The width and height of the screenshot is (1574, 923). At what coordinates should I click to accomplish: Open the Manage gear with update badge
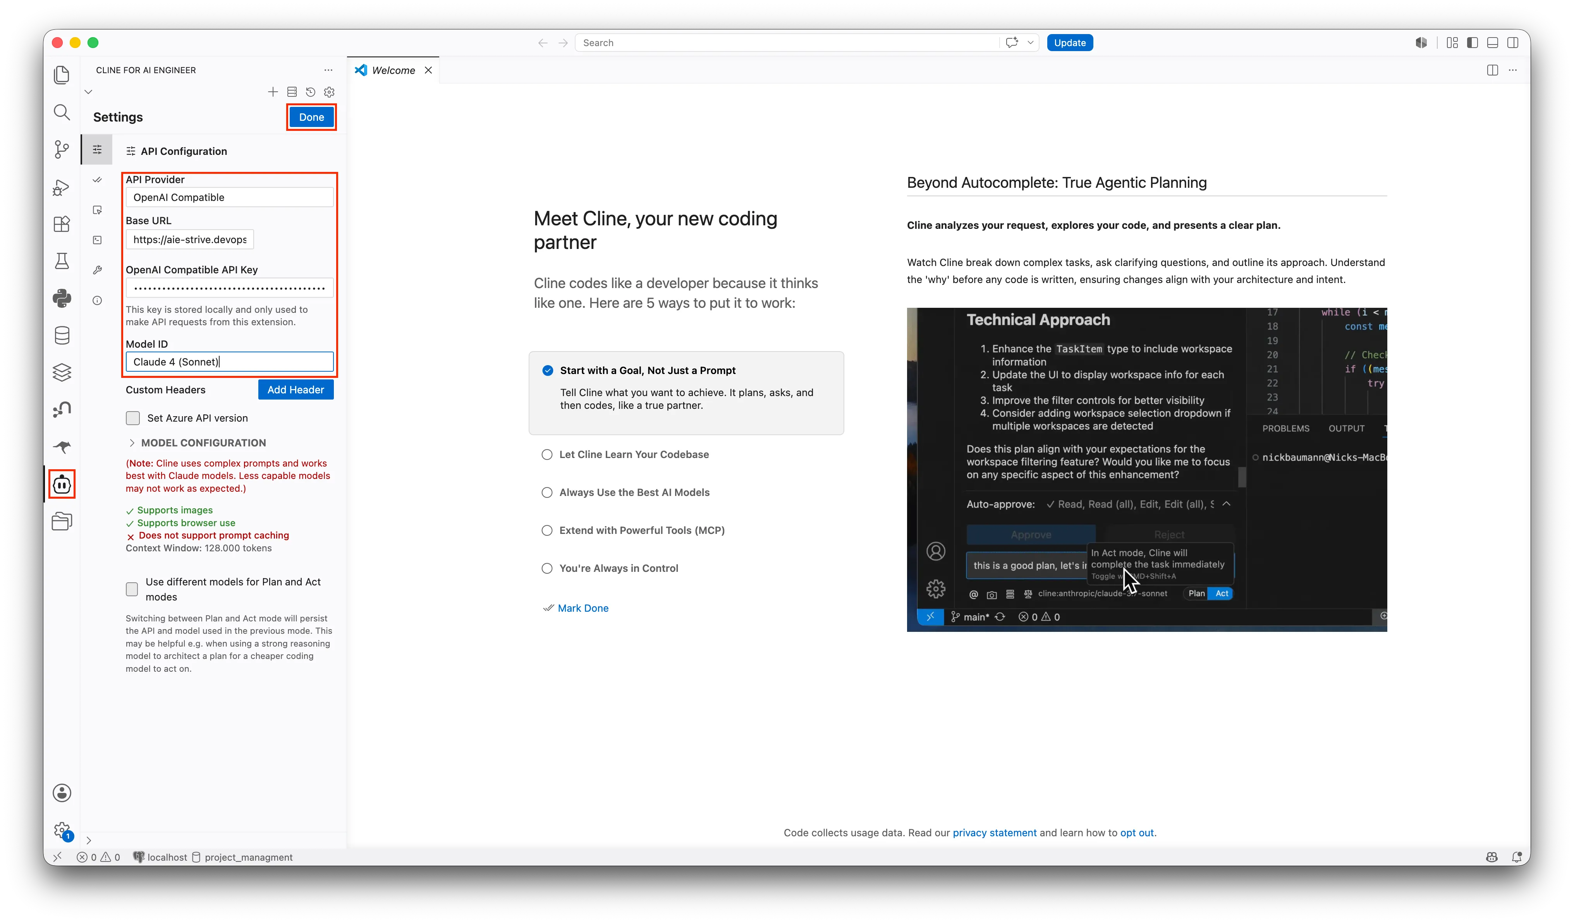[x=61, y=830]
